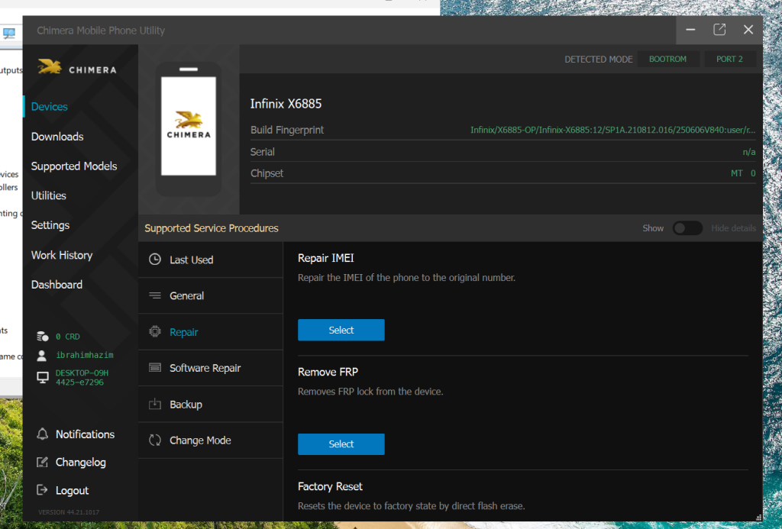The width and height of the screenshot is (782, 529).
Task: Click the Logout arrow icon
Action: [x=43, y=490]
